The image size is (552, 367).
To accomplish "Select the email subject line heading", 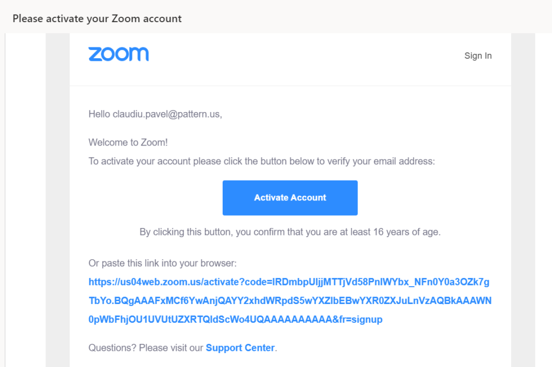I will (97, 18).
